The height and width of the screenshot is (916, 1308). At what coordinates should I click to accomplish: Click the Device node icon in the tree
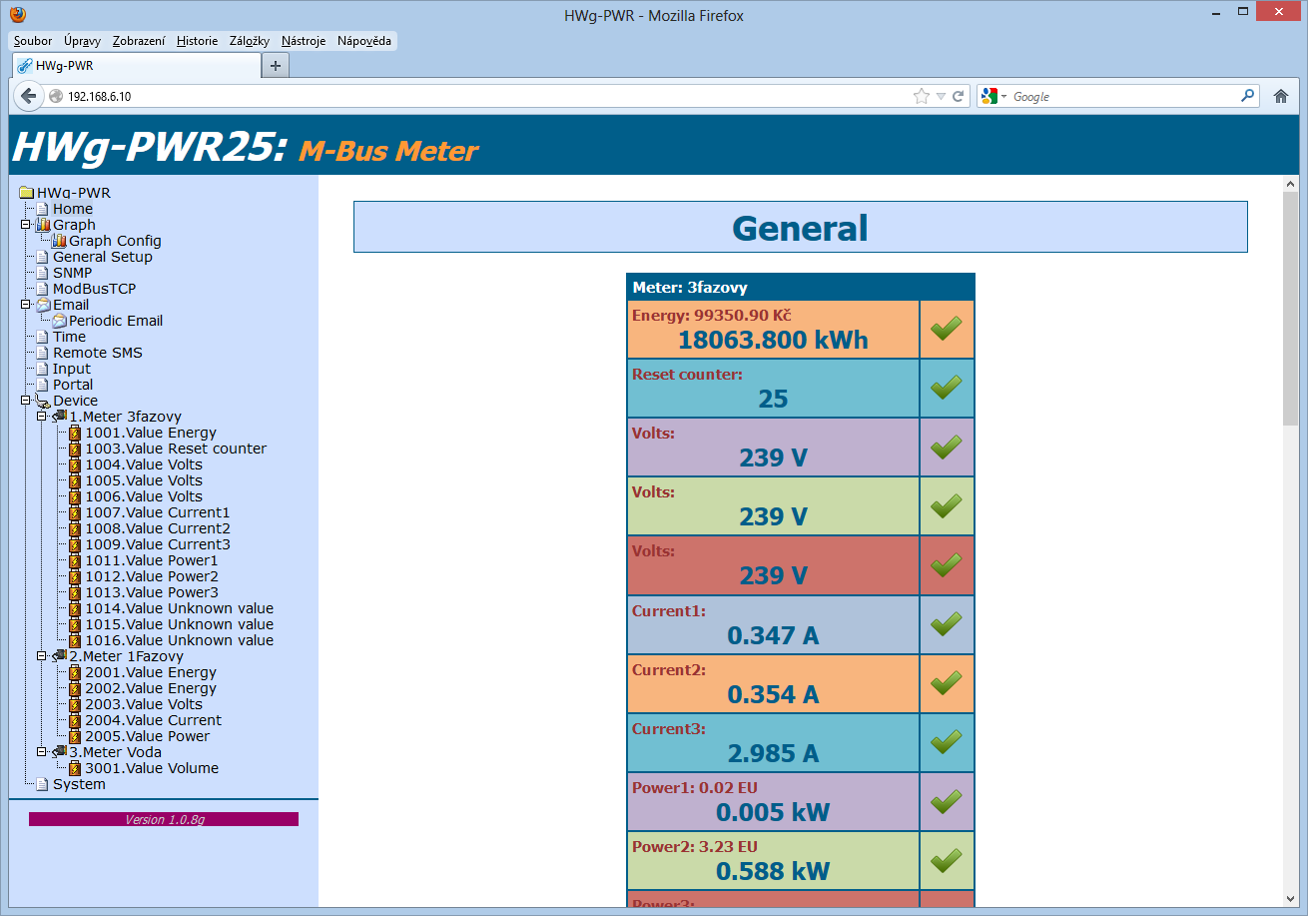[x=43, y=401]
